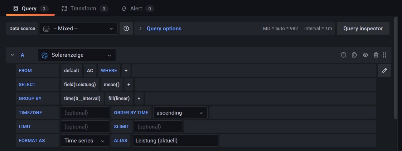Add WHERE condition with plus button
Viewport: 402px width, 151px height.
[x=126, y=71]
